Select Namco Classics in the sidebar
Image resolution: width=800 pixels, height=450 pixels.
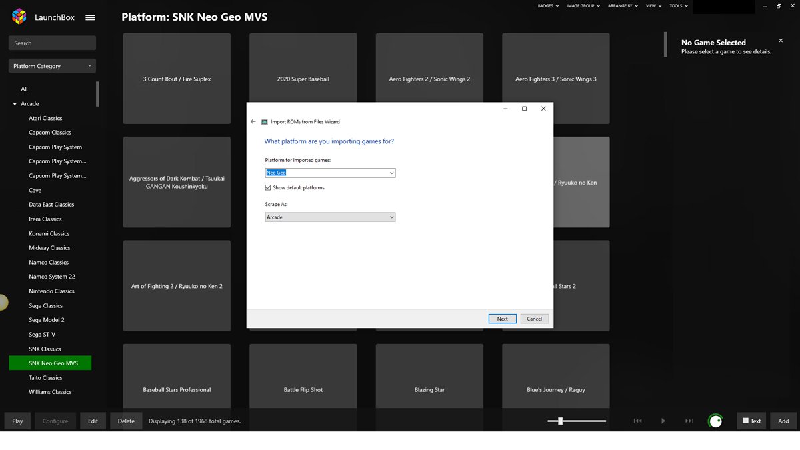[49, 262]
